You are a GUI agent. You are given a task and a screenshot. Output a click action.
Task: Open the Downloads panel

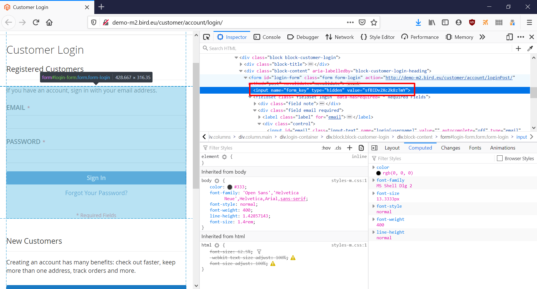[418, 22]
